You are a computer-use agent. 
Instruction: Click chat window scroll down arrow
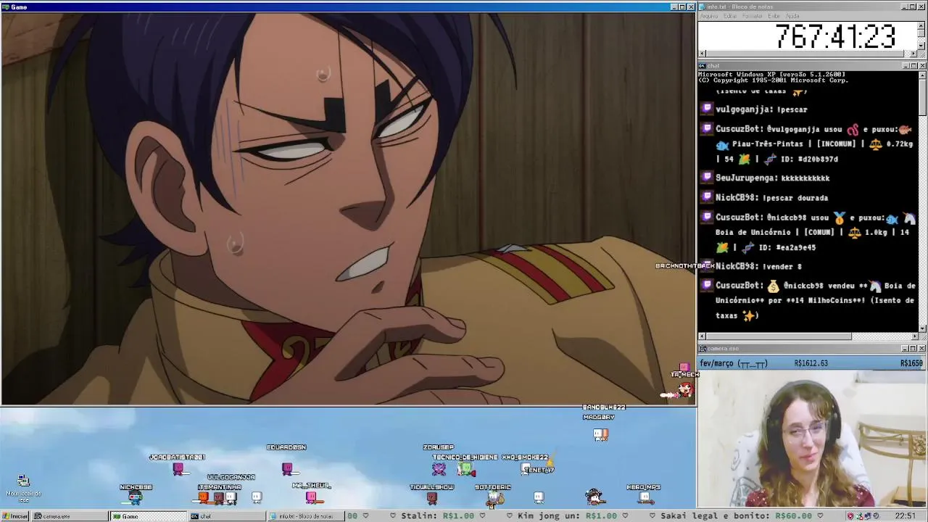[x=922, y=328]
